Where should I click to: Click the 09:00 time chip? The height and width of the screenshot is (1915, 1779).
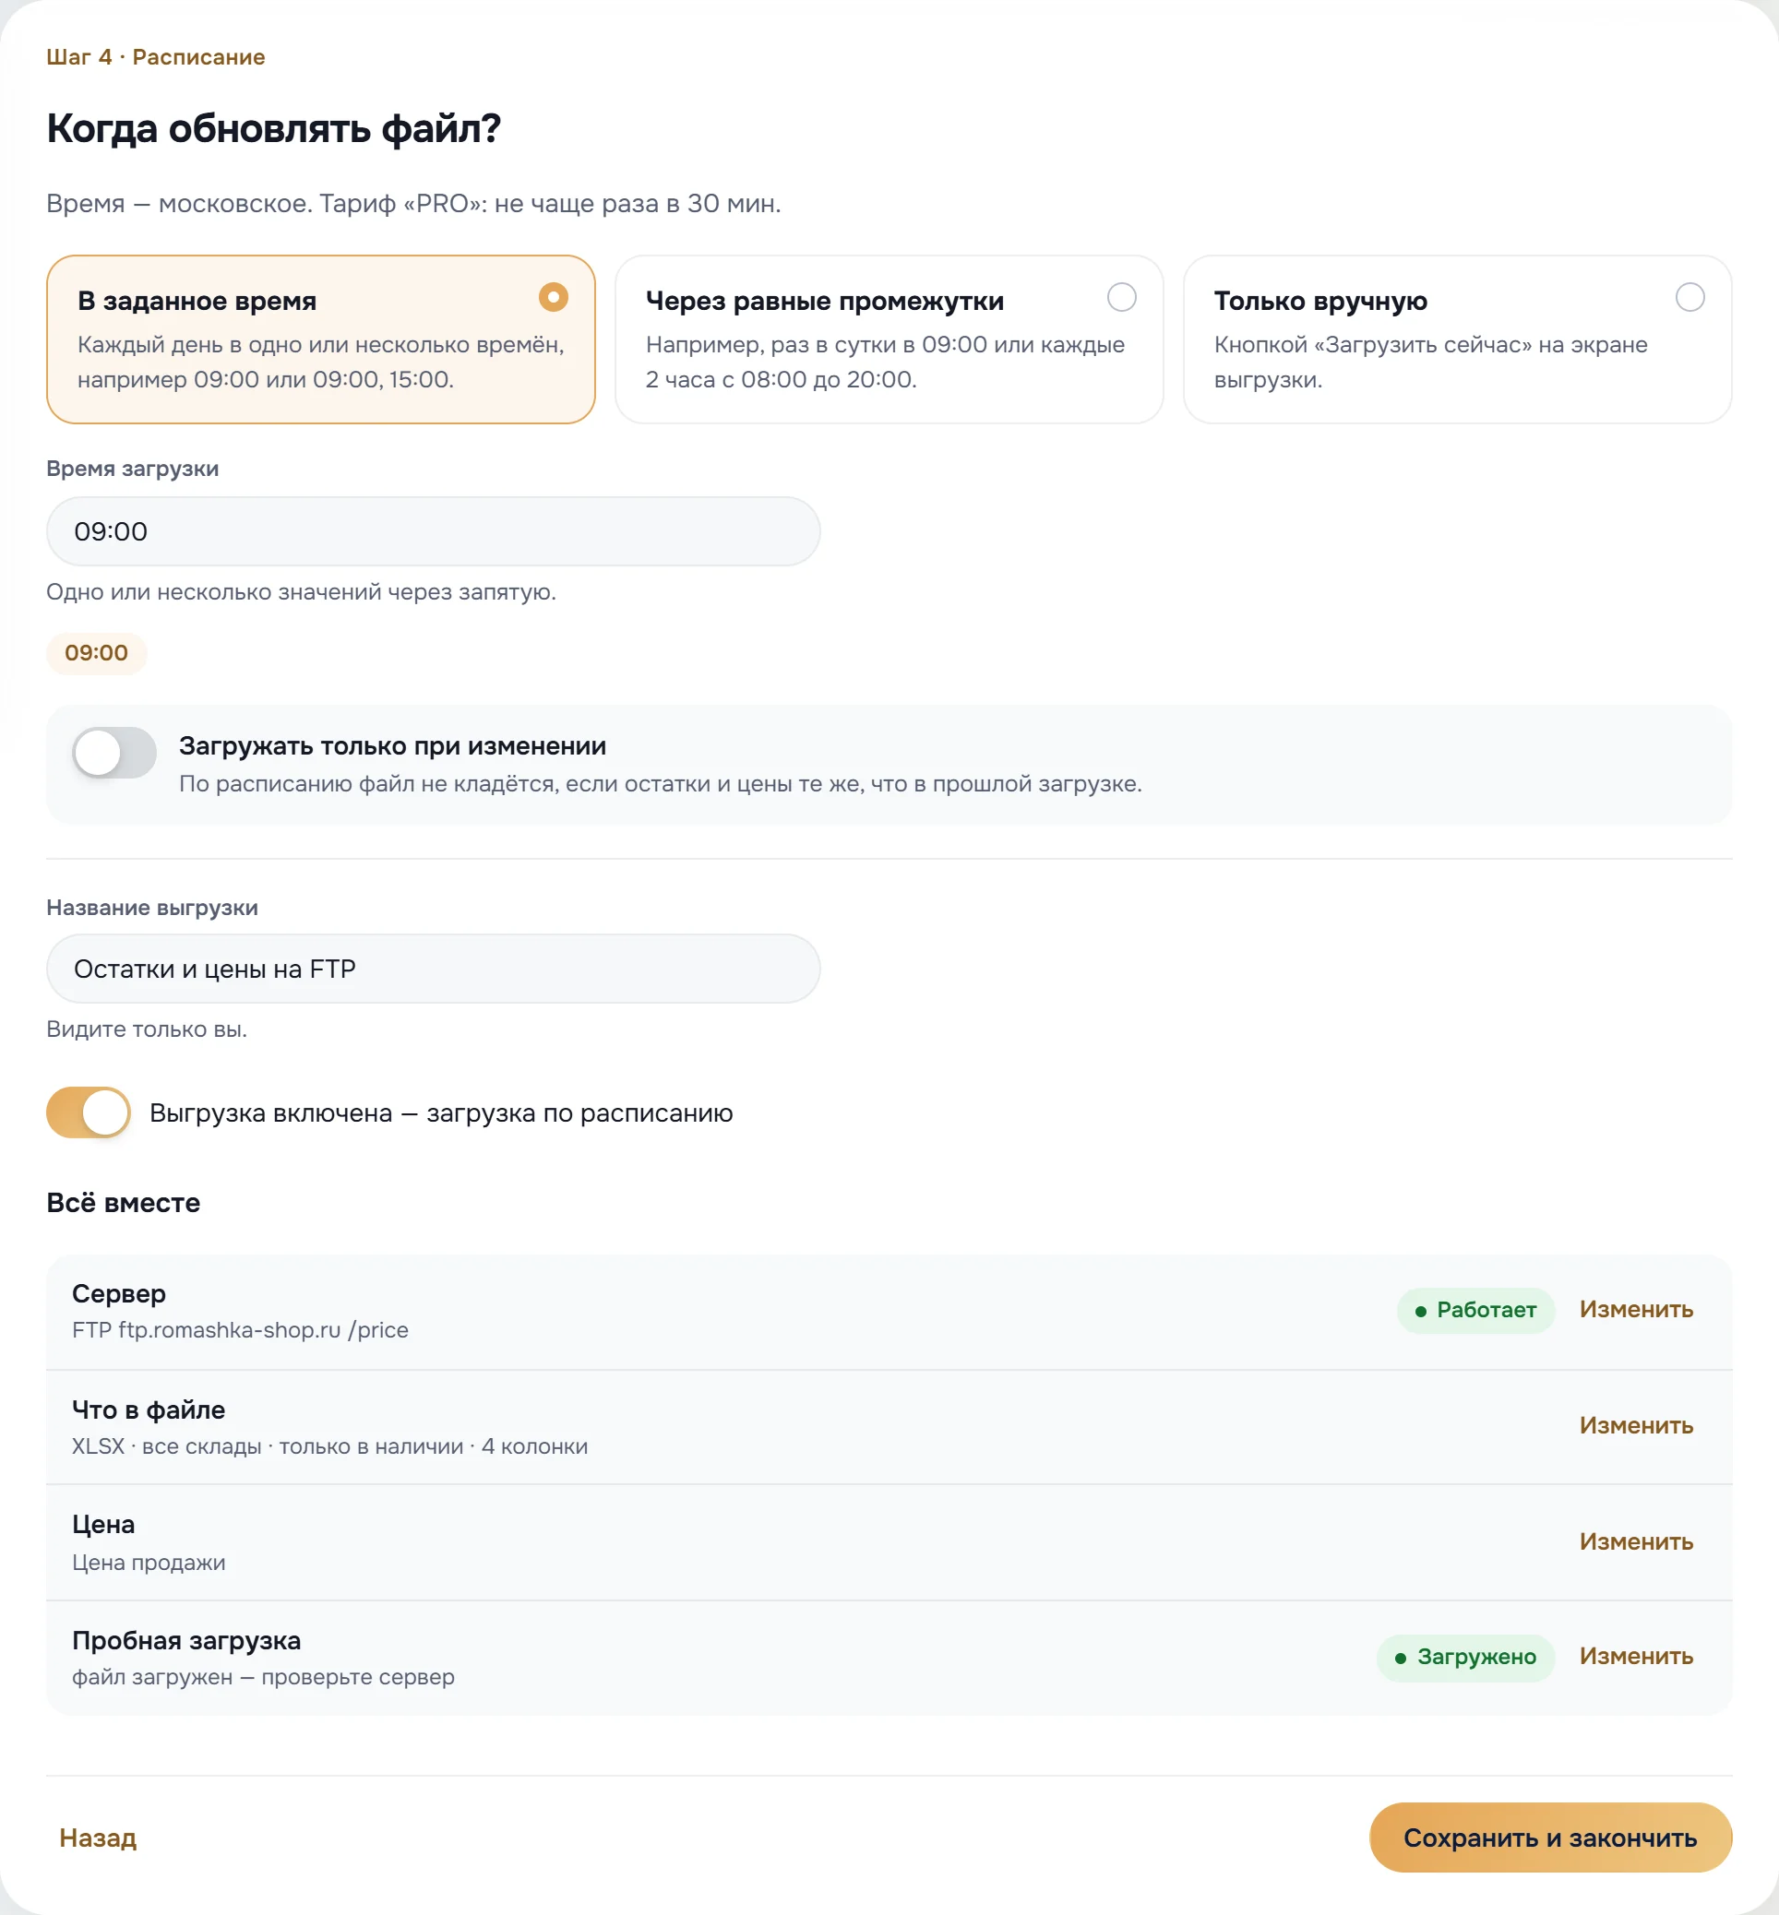(96, 652)
